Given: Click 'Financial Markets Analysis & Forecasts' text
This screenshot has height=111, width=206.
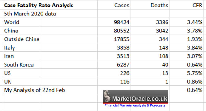Looking at the screenshot, I should [x=135, y=105].
